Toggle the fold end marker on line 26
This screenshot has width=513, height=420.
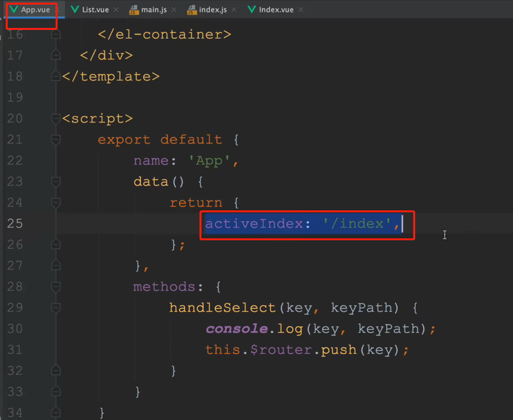tap(56, 244)
